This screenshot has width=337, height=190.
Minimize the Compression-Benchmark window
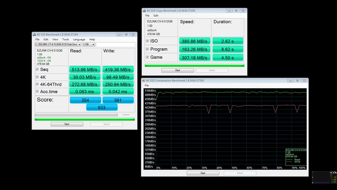[290, 81]
